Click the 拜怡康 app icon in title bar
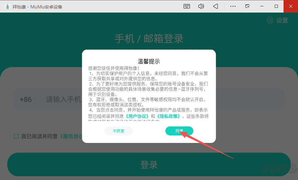Screen dimensions: 298x180 point(8,7)
